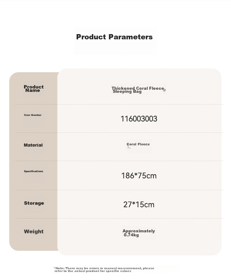Click the 27*15cm storage size

139,204
